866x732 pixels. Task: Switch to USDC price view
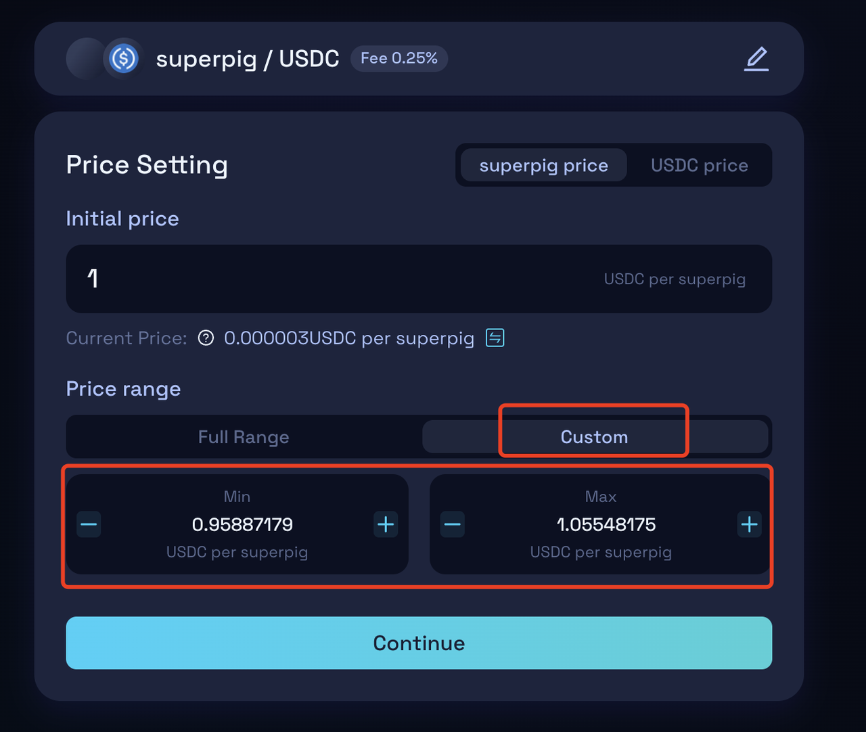[700, 165]
